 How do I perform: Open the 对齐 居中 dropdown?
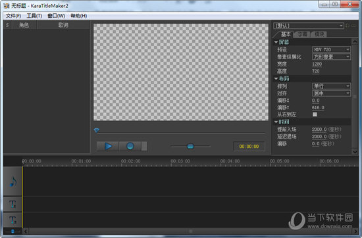331,93
